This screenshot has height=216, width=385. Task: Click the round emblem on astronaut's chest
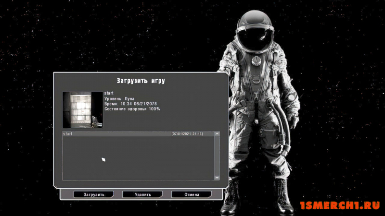click(256, 60)
